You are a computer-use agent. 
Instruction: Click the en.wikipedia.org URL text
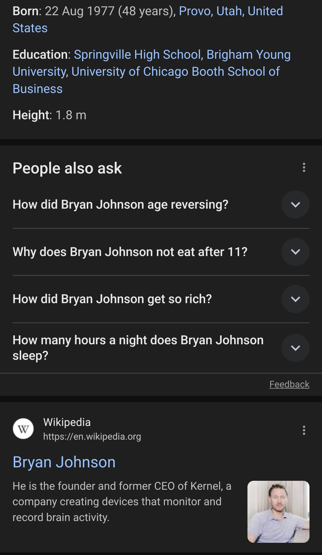tap(92, 437)
